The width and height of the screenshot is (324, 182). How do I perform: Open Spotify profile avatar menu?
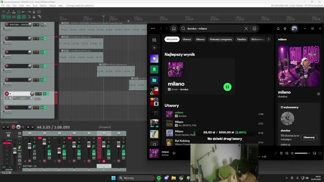pyautogui.click(x=294, y=29)
